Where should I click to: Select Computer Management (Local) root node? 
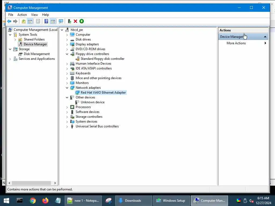click(x=35, y=30)
